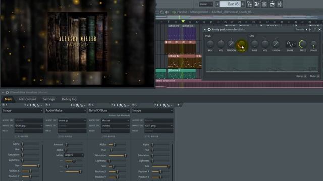Click the speaker icon in Playlist toolbar
This screenshot has height=181, width=323.
pos(167,12)
